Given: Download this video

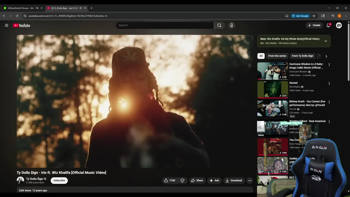Looking at the screenshot, I should (x=234, y=181).
